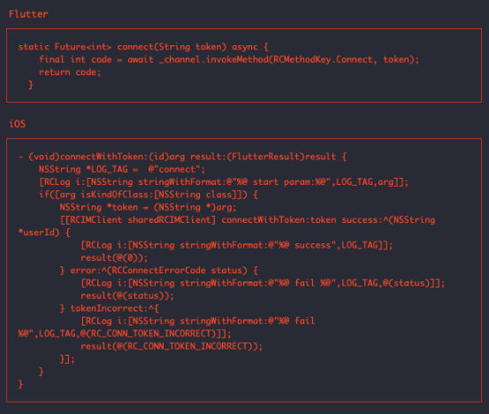Click the result(@(0)); line
This screenshot has width=489, height=414.
[x=114, y=257]
